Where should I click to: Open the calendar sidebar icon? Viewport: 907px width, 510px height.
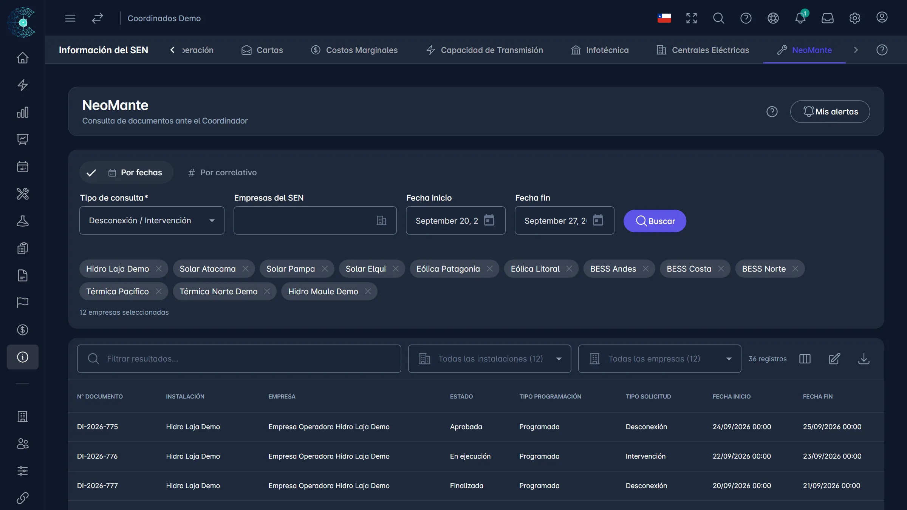pos(23,167)
